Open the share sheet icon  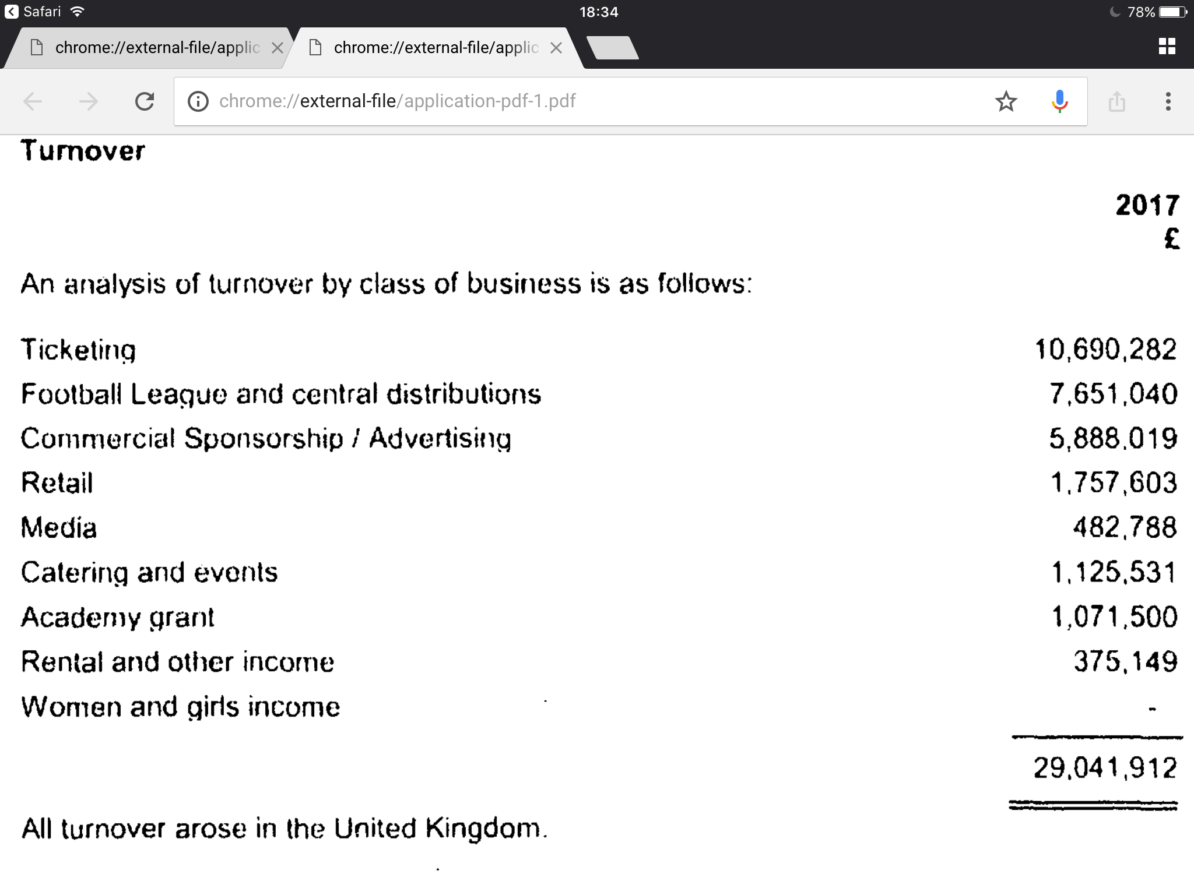pos(1116,101)
